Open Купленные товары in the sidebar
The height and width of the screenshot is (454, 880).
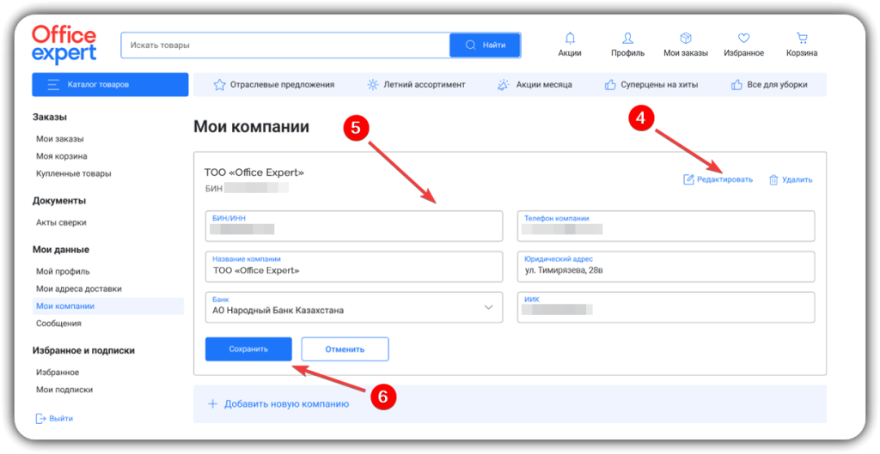74,173
